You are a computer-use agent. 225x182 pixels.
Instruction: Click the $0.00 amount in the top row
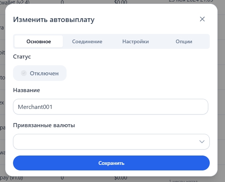(121, 1)
